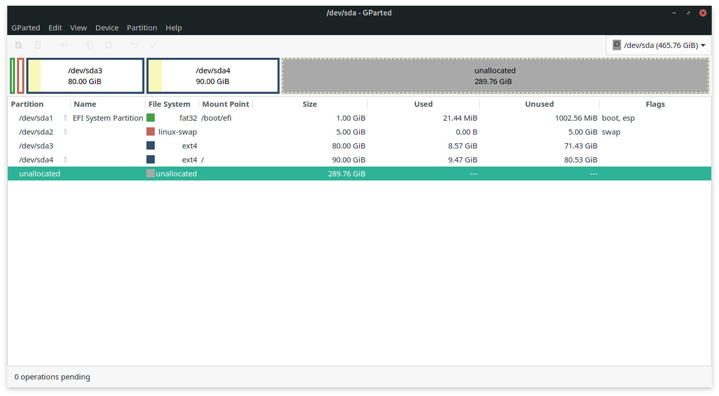Click the Delete partition toolbar icon
This screenshot has width=719, height=396.
(x=38, y=45)
